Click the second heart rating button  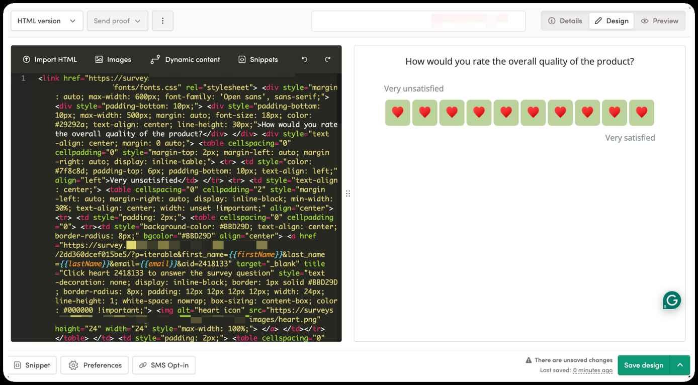coord(425,113)
